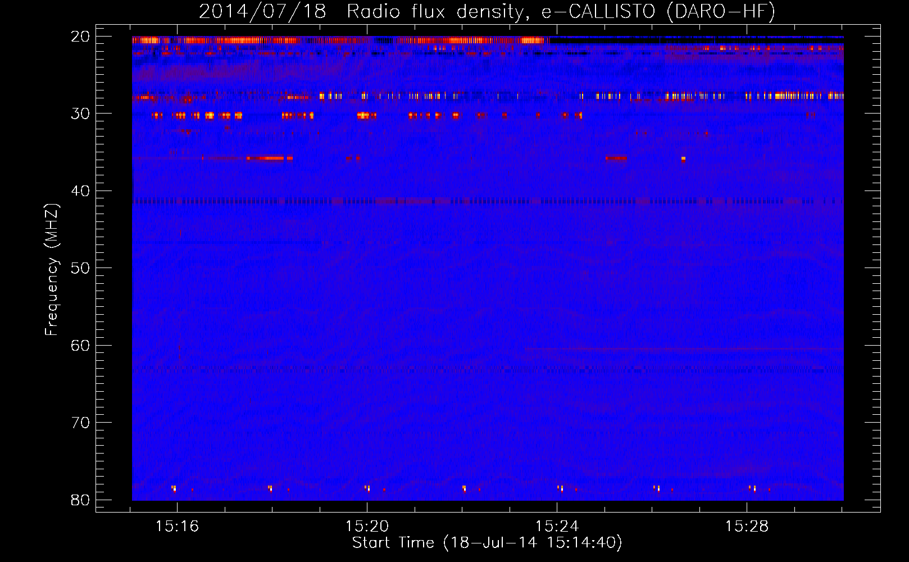
Task: Click the 70 frequency tick label
Action: tap(80, 423)
